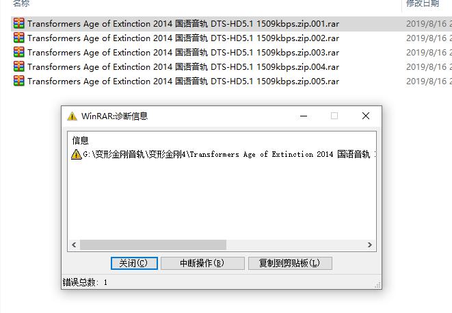452x313 pixels.
Task: Sort by 修改日期 column header
Action: (423, 3)
